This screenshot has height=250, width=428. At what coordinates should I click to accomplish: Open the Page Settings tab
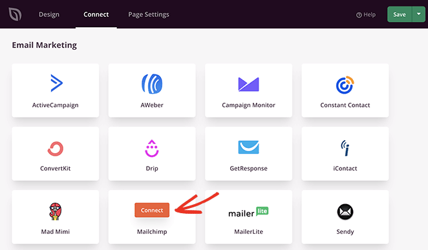(149, 14)
